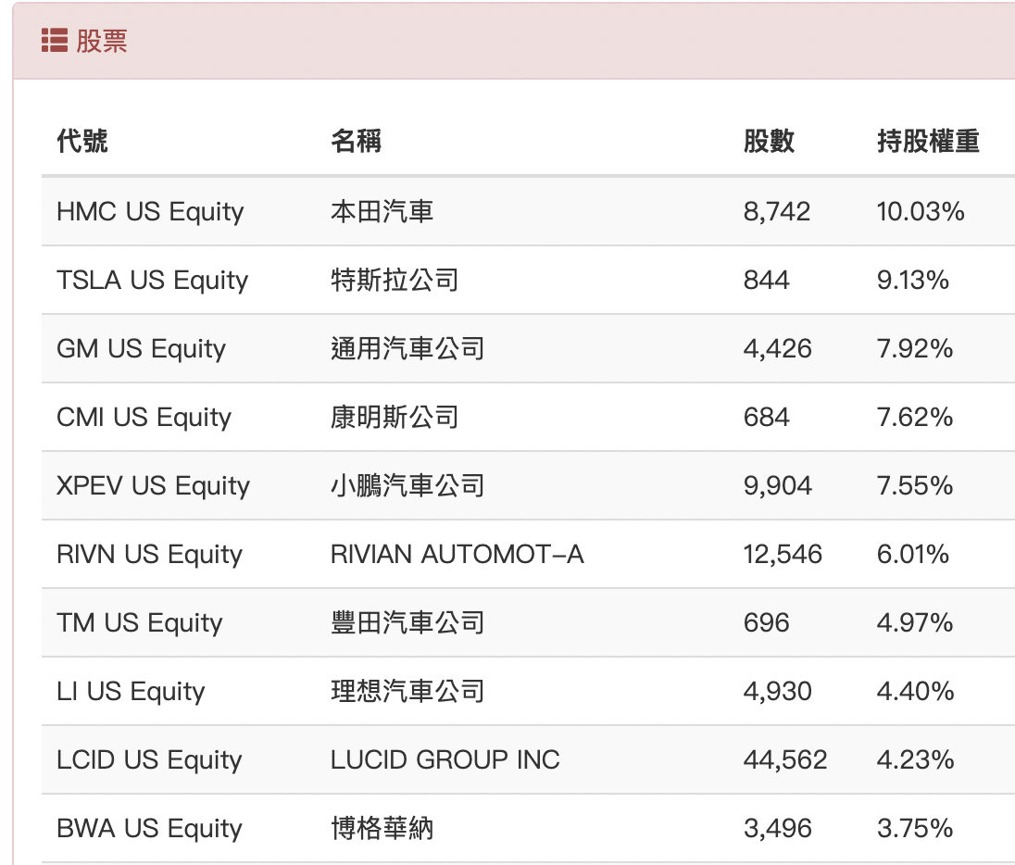Click the 持股權重 column header
The width and height of the screenshot is (1015, 865).
tap(928, 141)
